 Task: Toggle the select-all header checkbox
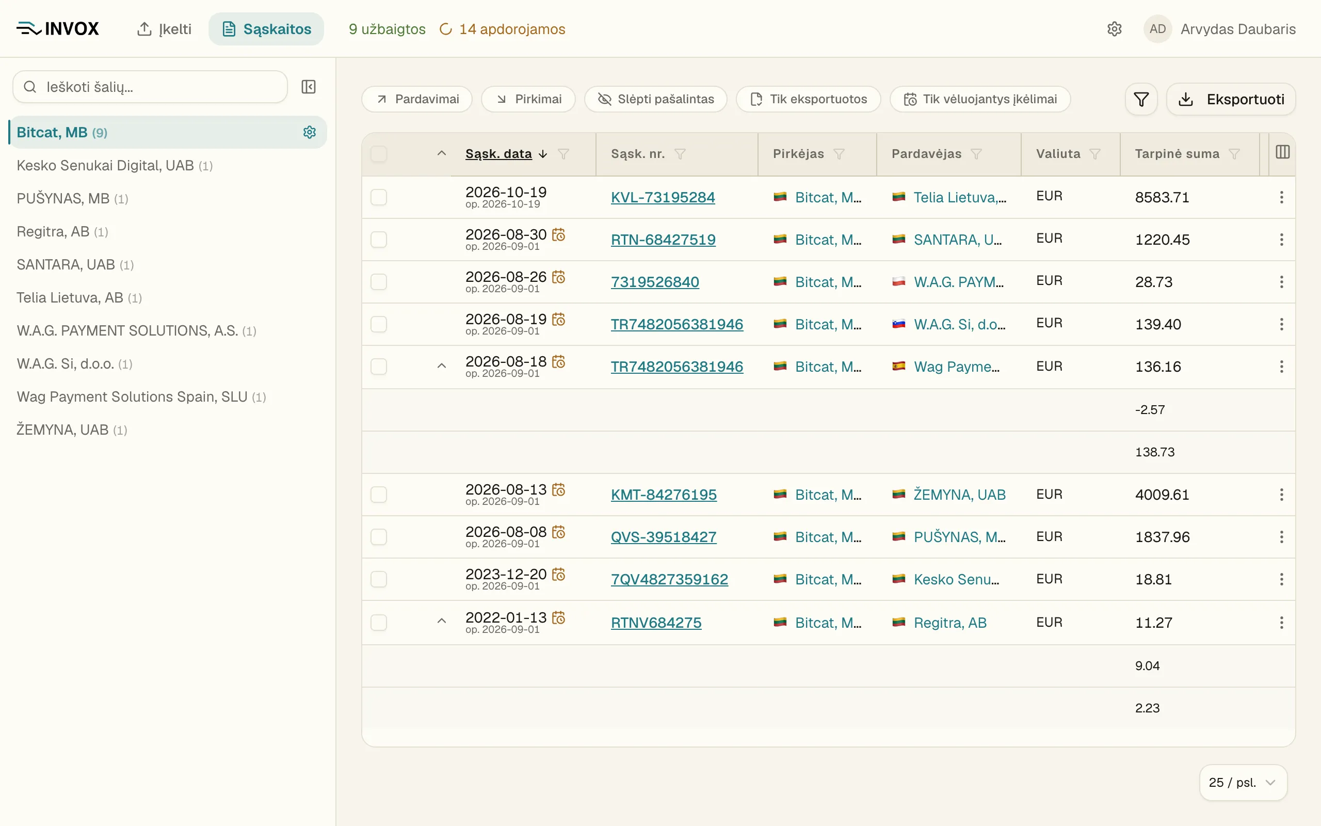pos(379,154)
